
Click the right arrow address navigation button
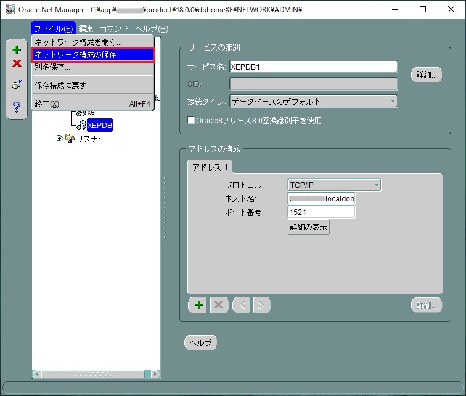[261, 305]
